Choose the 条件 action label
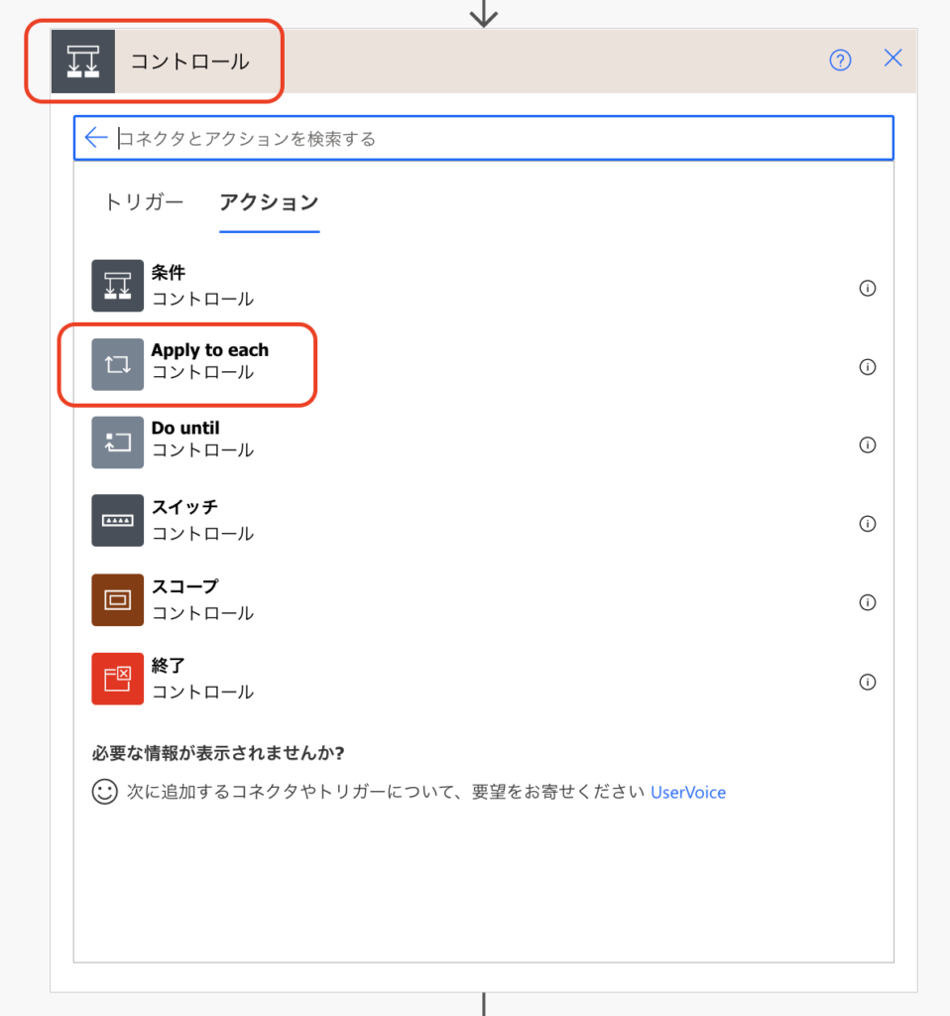 169,273
